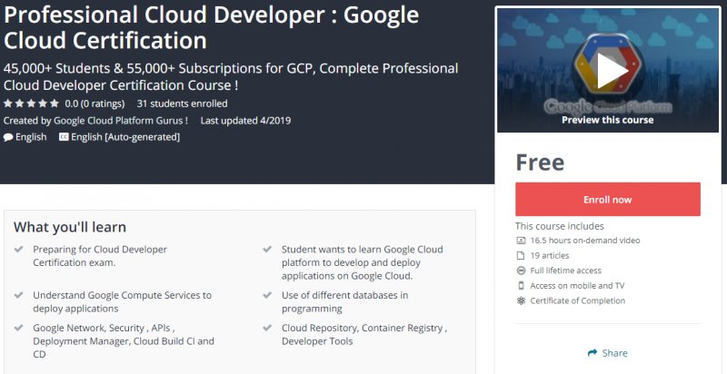This screenshot has width=727, height=374.
Task: Click '45,000+ Students & 55,000+ Subscriptions' subtitle
Action: pyautogui.click(x=231, y=77)
